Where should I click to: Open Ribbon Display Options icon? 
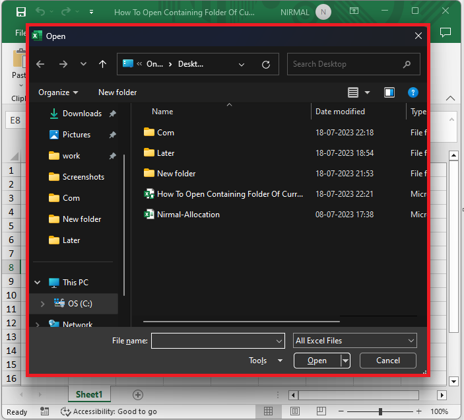pyautogui.click(x=354, y=11)
